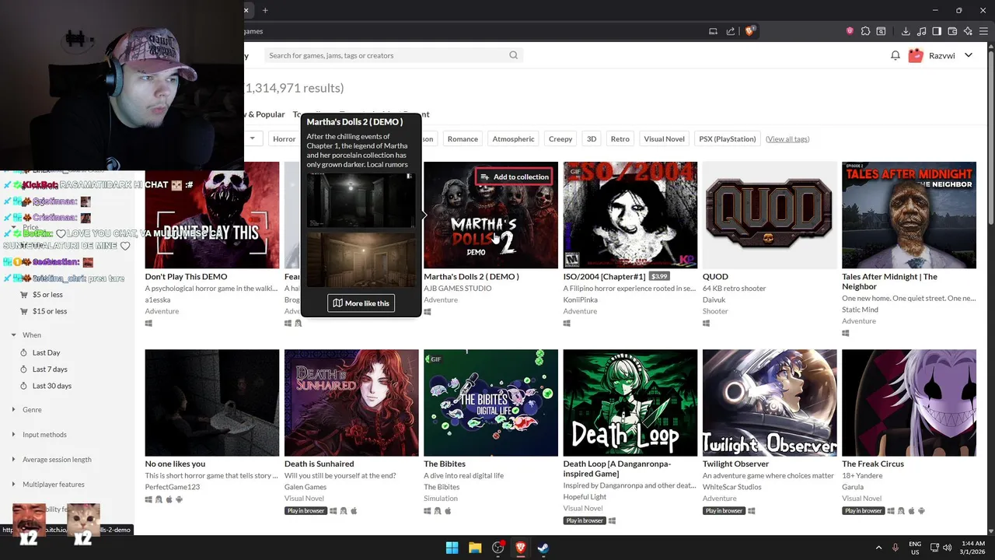Open Death is Sunhaired thumbnail
Viewport: 995px width, 560px height.
(351, 403)
